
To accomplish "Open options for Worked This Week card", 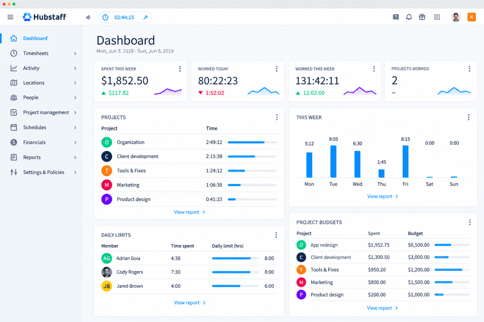I will point(374,69).
